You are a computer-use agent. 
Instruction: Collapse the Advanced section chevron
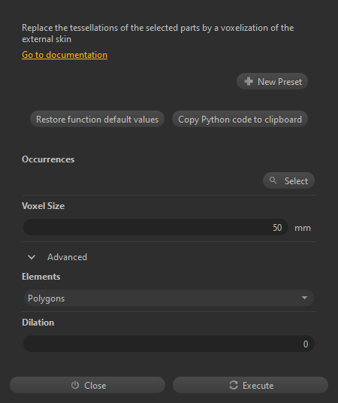point(32,257)
